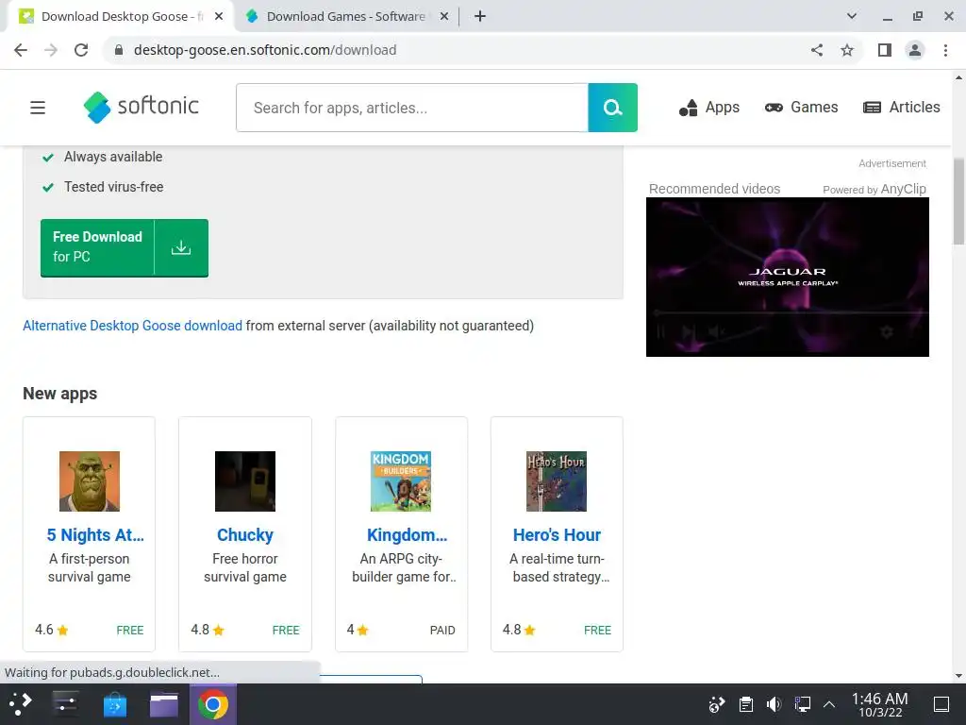The image size is (966, 725).
Task: Open the updates tray icon
Action: pos(717,704)
